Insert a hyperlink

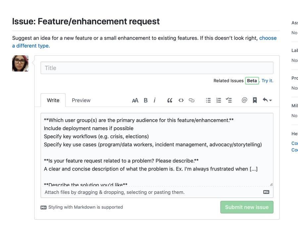(192, 100)
